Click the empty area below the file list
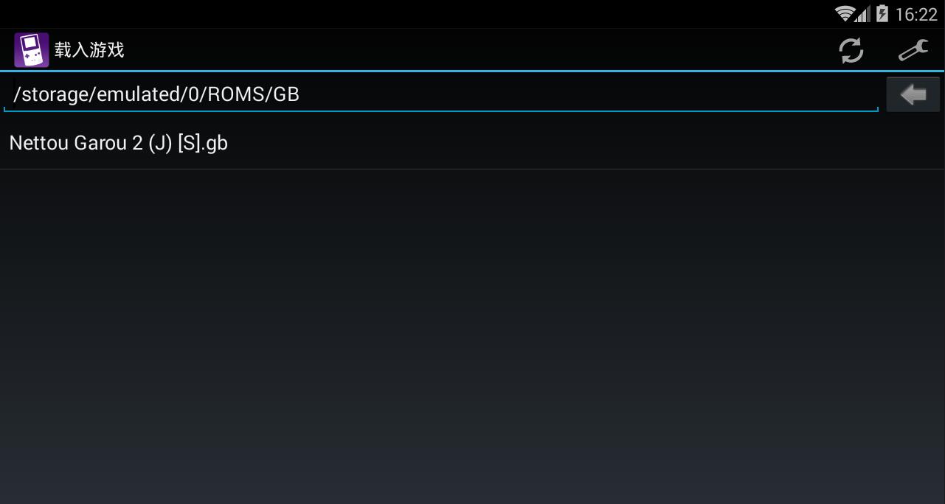This screenshot has width=945, height=504. click(472, 336)
